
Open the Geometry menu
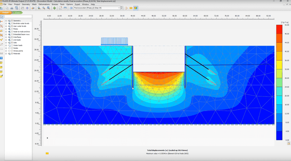[26, 4]
